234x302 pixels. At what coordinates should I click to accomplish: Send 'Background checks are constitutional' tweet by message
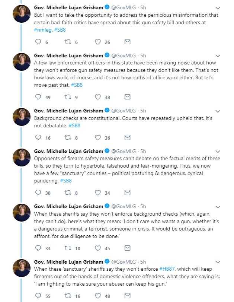click(127, 137)
